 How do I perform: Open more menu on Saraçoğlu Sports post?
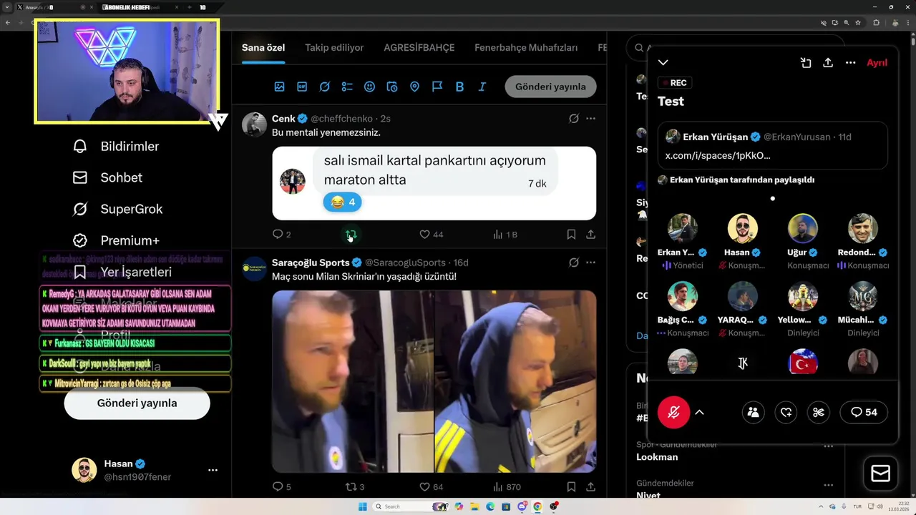pos(590,263)
